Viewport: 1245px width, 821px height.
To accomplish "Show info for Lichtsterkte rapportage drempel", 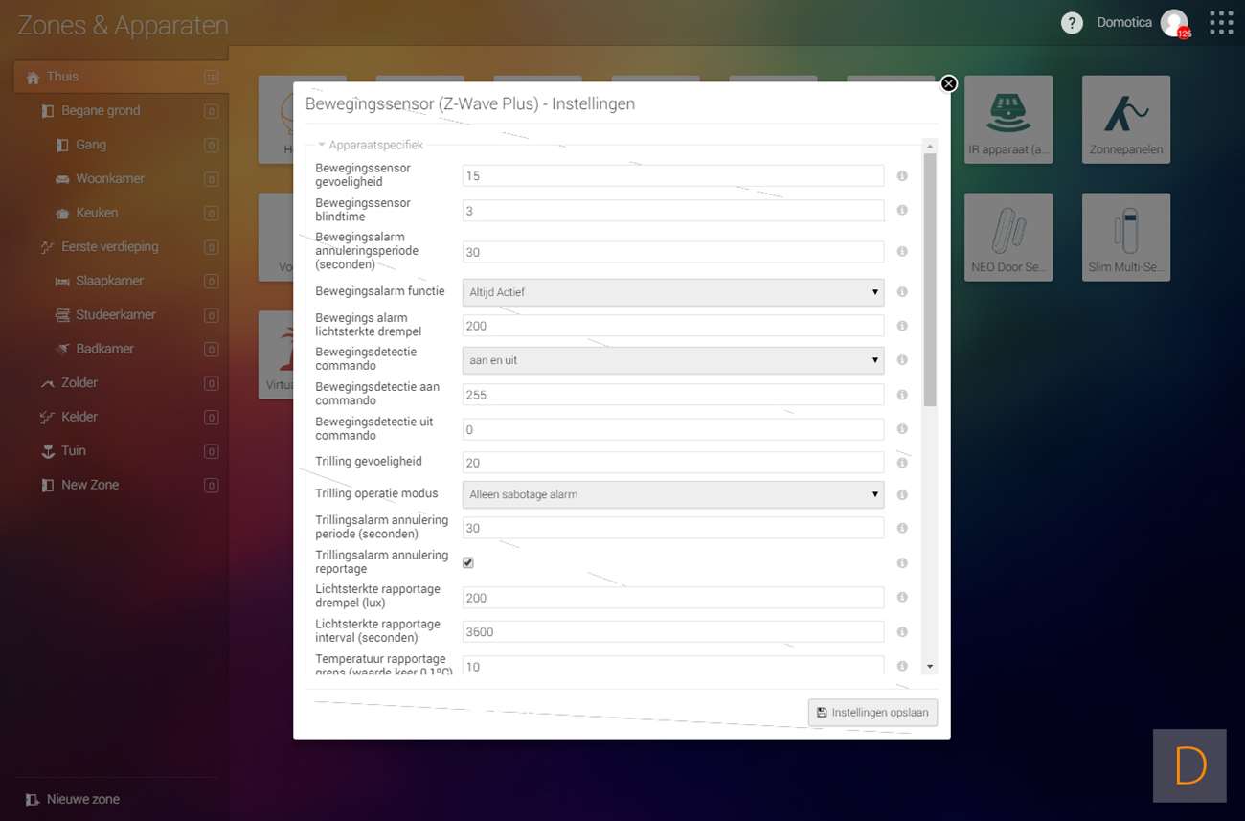I will pyautogui.click(x=901, y=598).
